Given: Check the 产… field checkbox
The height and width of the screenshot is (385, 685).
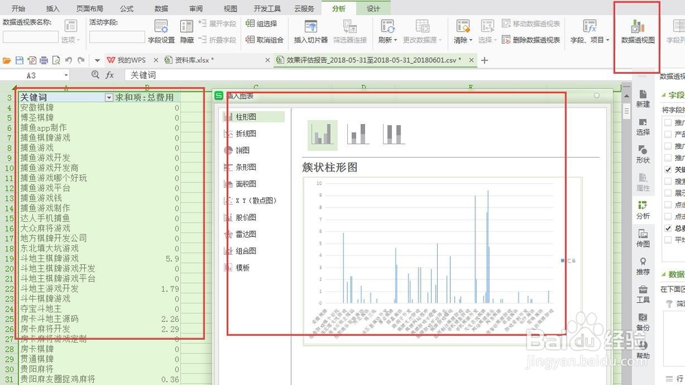Looking at the screenshot, I should point(668,134).
